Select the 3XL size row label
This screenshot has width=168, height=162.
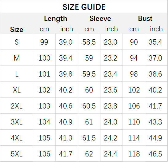(17, 122)
